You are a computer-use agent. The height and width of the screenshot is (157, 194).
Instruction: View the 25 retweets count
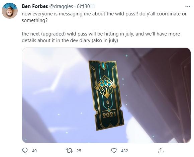(x=79, y=151)
